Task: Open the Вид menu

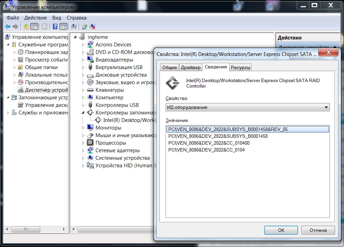Action: [57, 18]
